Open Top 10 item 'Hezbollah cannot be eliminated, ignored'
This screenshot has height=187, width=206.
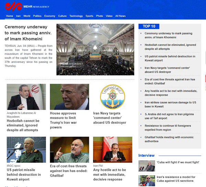tap(170, 47)
